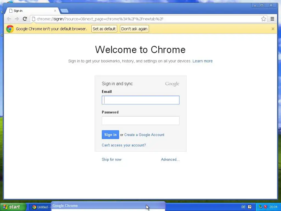Viewport: 281px width, 211px height.
Task: Click the red security shield tray icon
Action: click(265, 207)
